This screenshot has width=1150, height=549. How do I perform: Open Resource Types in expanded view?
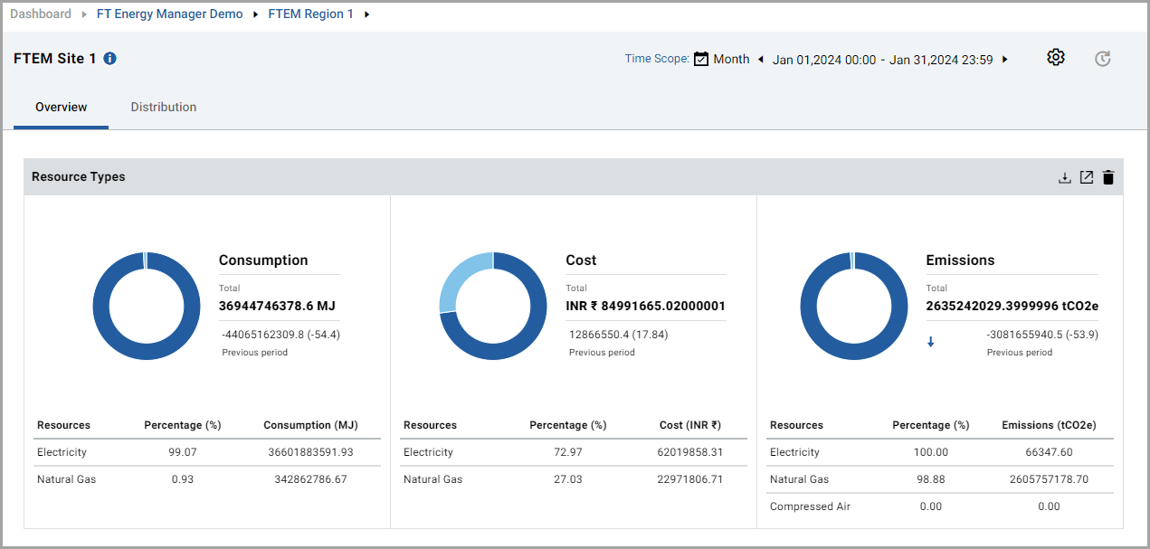1086,177
